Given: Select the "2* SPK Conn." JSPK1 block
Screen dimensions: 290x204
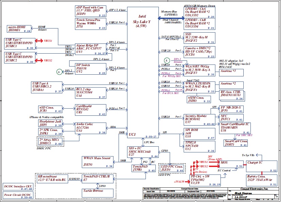Looking at the screenshot, I should tap(50, 132).
